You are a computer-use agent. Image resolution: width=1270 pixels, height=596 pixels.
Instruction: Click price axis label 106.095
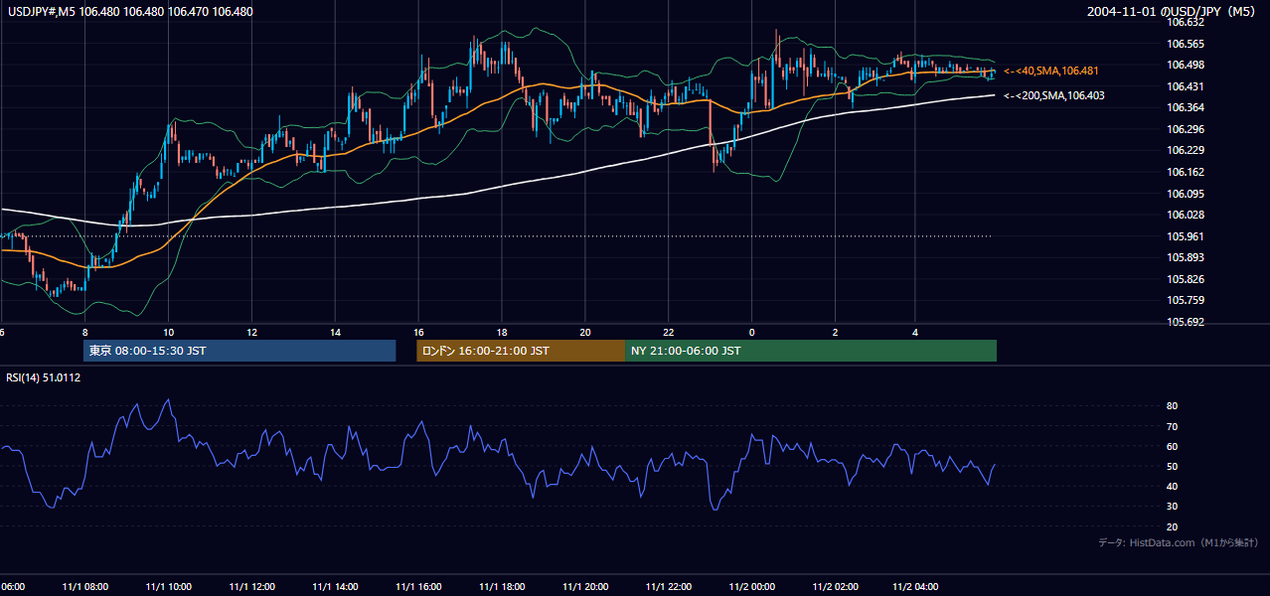click(x=1185, y=194)
